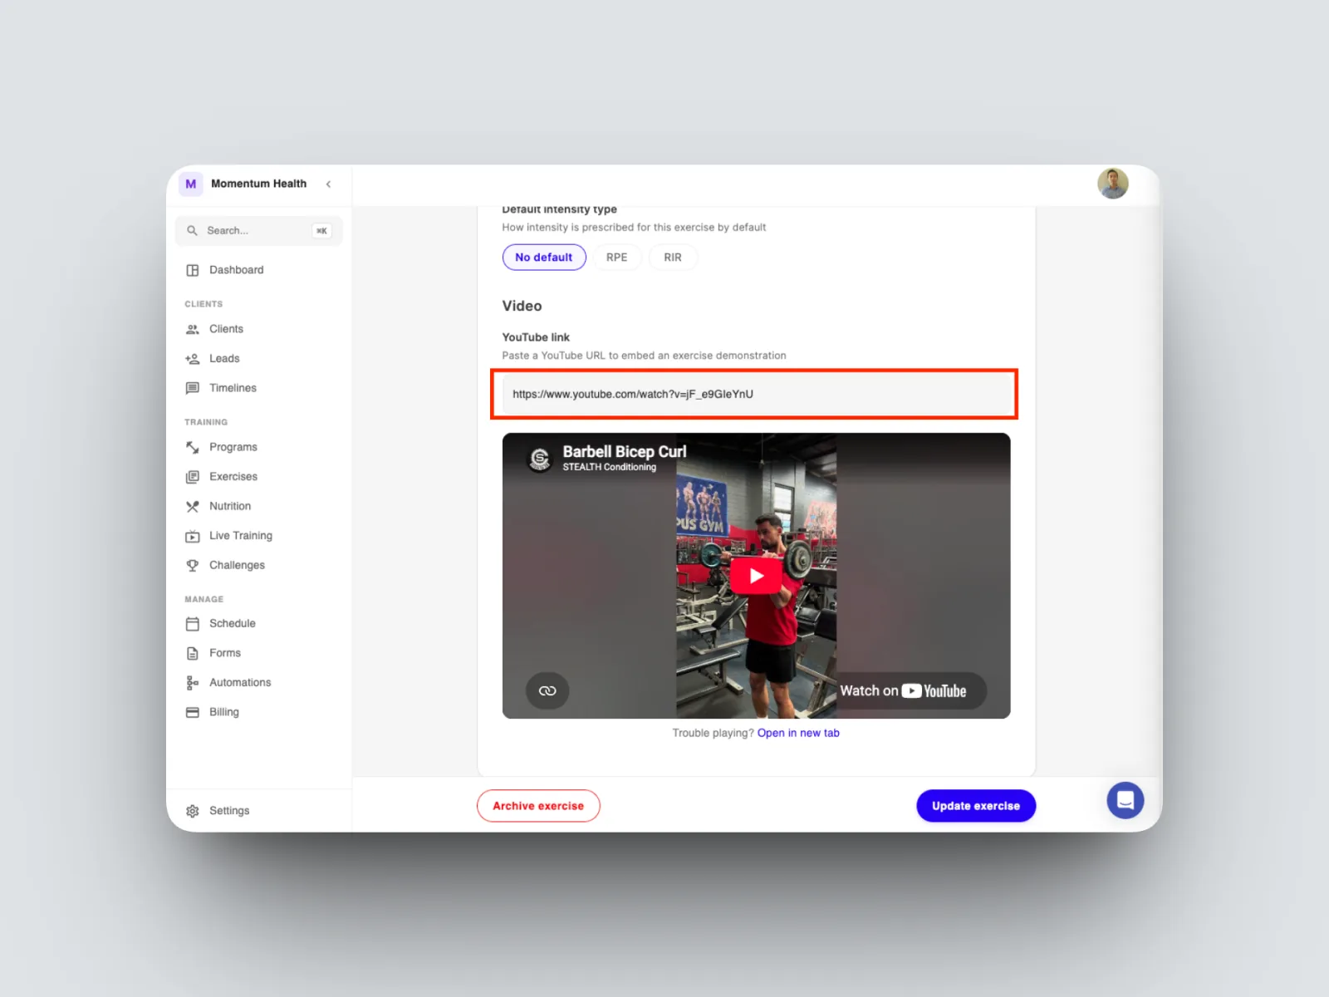
Task: Collapse the sidebar with chevron
Action: (329, 184)
